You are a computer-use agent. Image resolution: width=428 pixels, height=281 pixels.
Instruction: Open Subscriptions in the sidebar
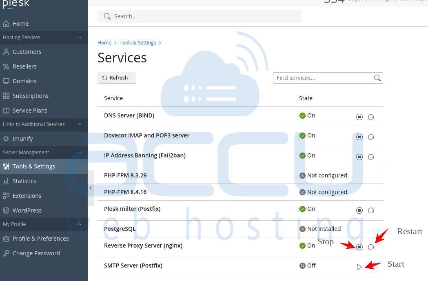click(x=44, y=96)
